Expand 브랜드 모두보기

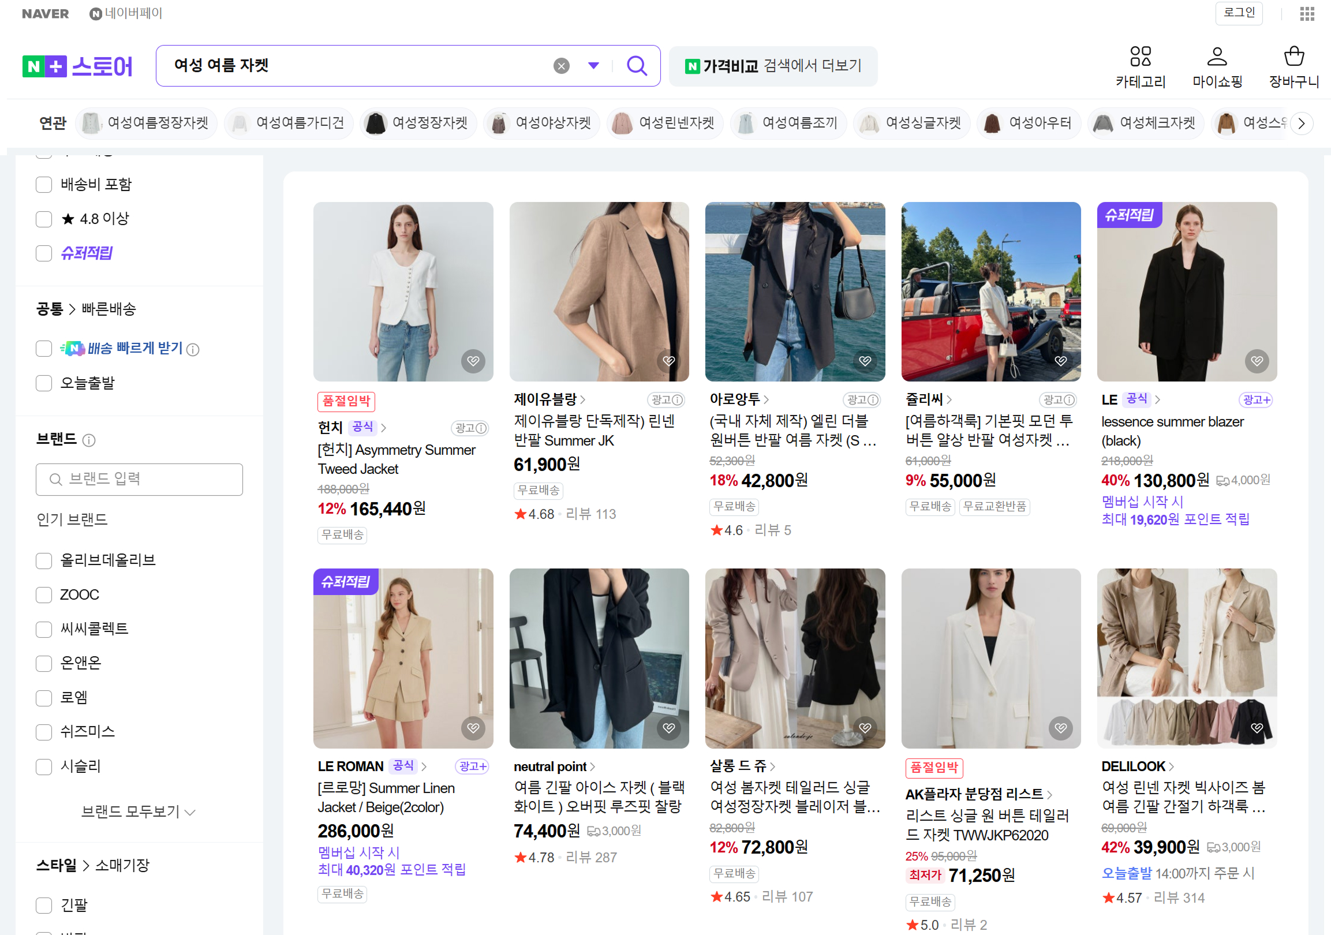(138, 811)
